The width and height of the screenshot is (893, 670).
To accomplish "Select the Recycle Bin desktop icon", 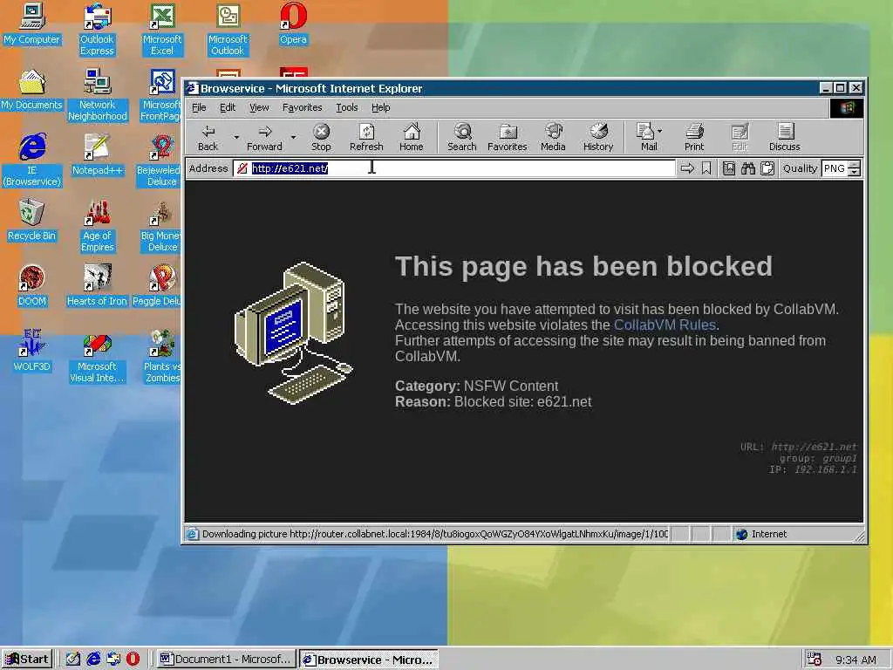I will click(32, 221).
